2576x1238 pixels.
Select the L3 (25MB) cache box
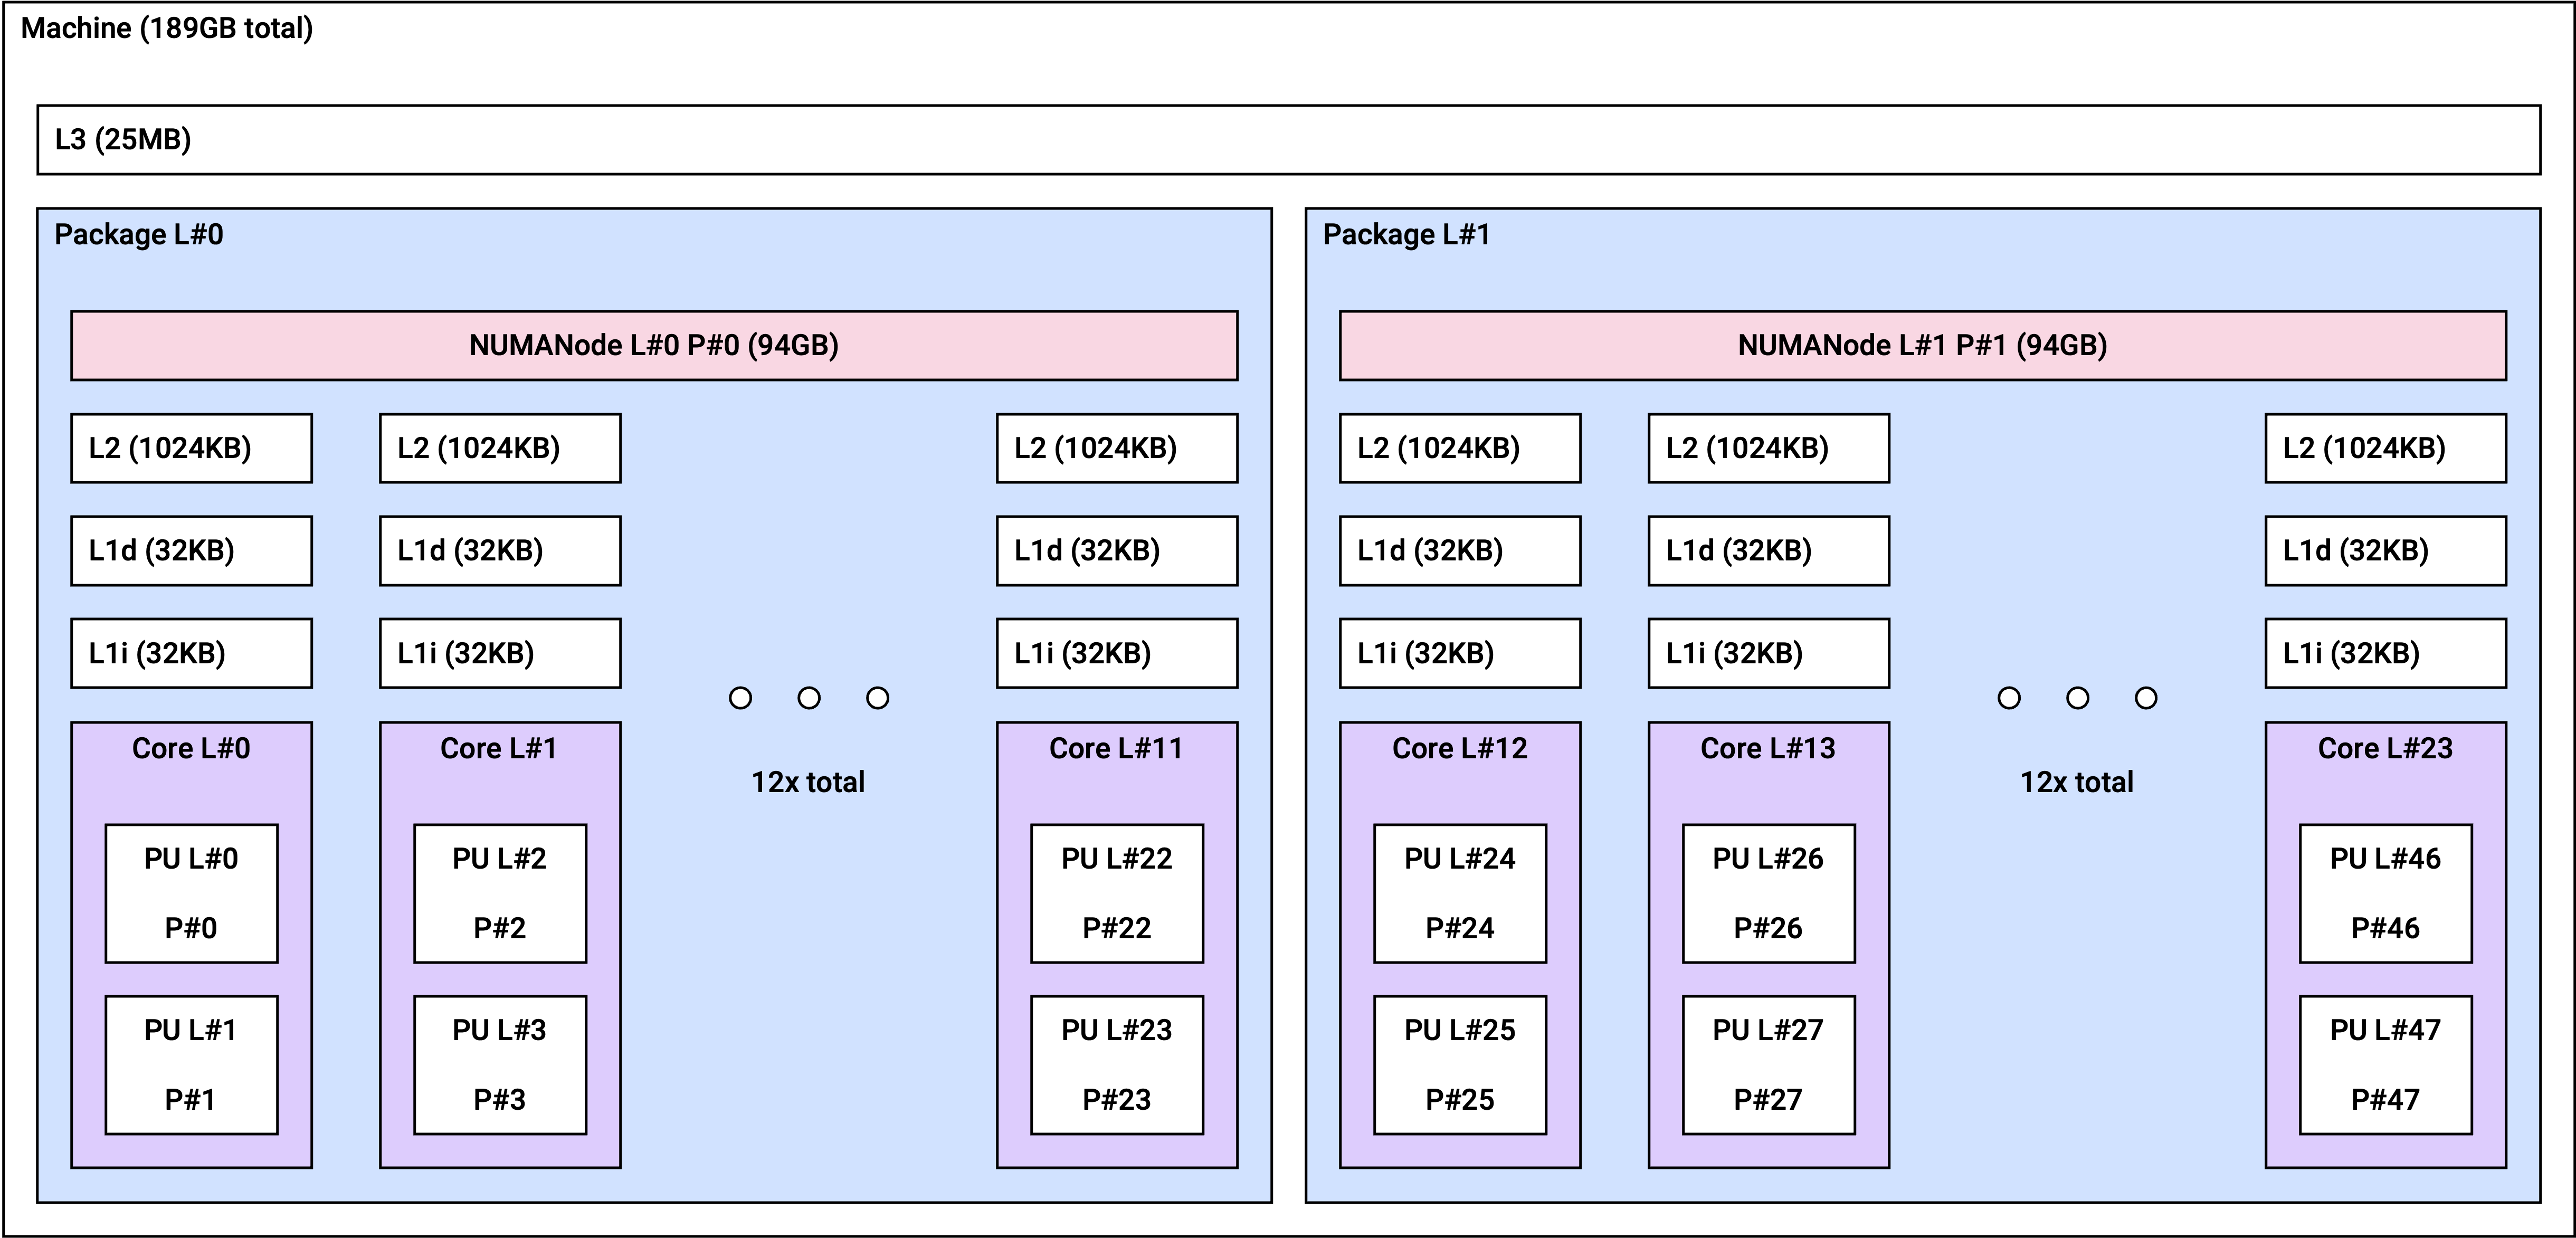pos(1289,140)
